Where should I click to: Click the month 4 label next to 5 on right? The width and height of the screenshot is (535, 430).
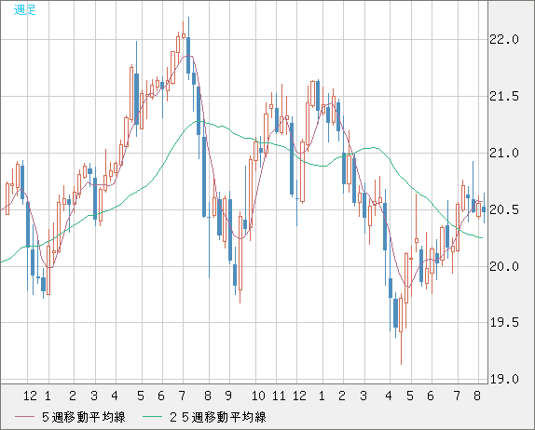(x=389, y=396)
